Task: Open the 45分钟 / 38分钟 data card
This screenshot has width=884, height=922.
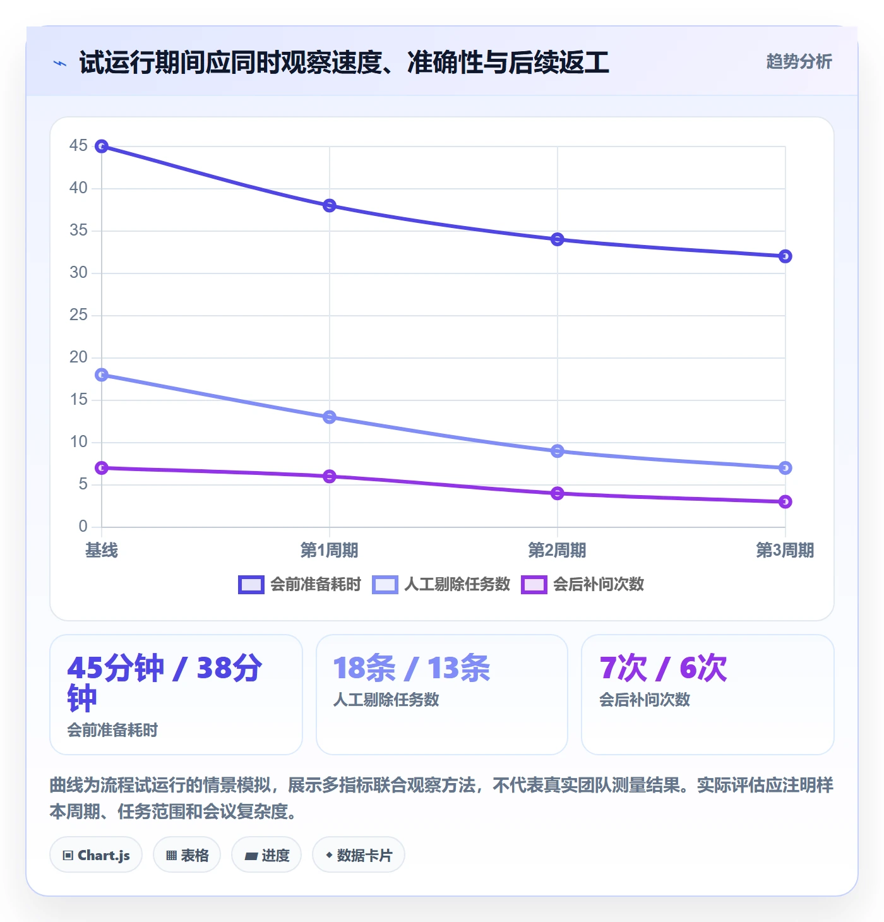Action: (176, 695)
